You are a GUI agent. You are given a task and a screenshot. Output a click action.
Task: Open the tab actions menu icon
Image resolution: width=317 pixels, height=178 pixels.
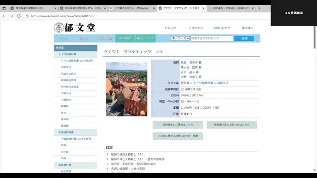(4, 8)
